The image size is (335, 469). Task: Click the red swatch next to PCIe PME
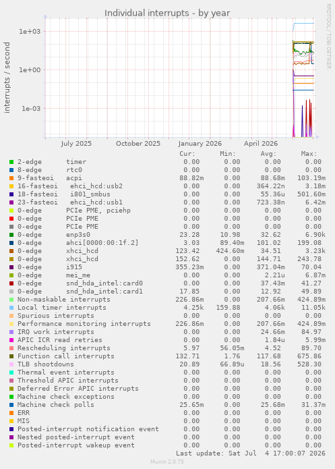point(11,219)
